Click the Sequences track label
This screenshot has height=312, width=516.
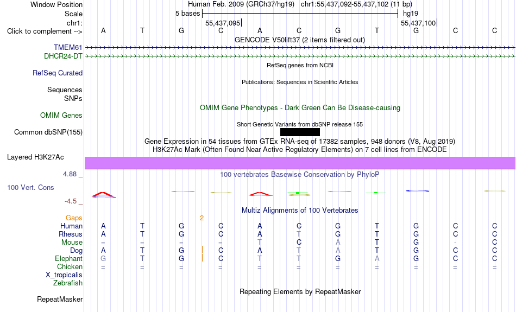coord(65,90)
